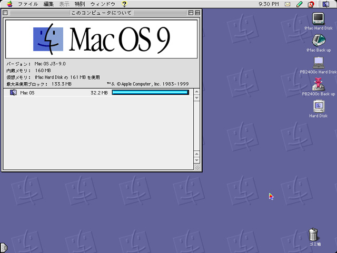Screen dimensions: 337x253
Task: Click the window resize grip corner
Action: tap(197, 167)
